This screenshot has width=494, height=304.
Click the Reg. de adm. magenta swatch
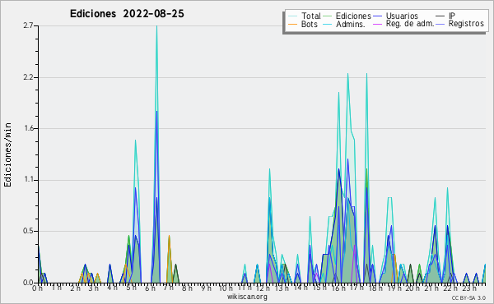point(377,24)
